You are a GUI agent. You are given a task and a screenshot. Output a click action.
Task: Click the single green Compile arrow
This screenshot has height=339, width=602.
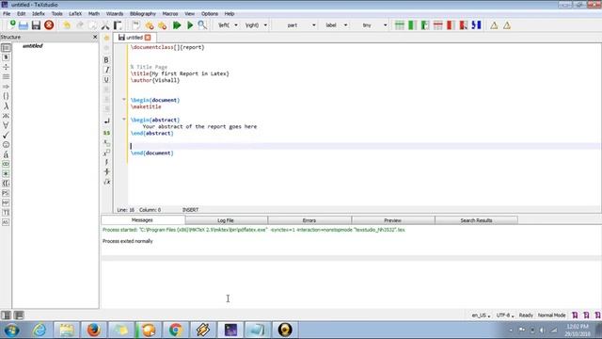tap(190, 25)
